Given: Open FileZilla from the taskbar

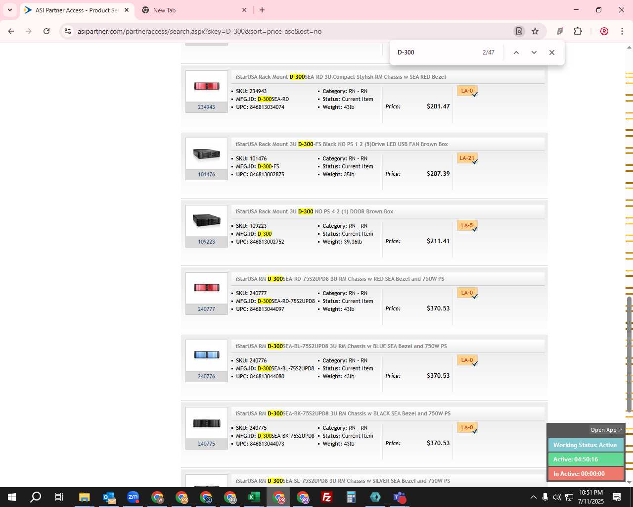Looking at the screenshot, I should [326, 497].
